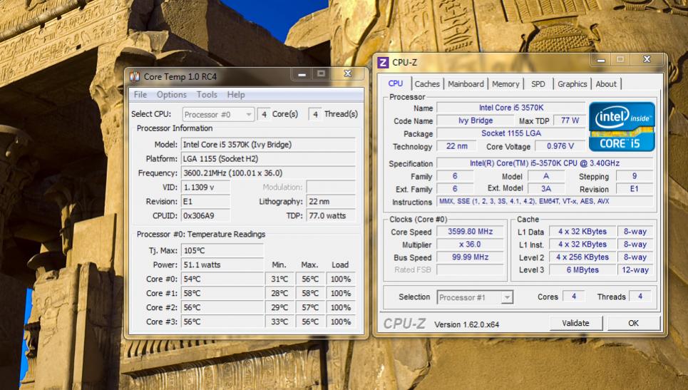The image size is (688, 390).
Task: Click the Validate button
Action: (575, 323)
